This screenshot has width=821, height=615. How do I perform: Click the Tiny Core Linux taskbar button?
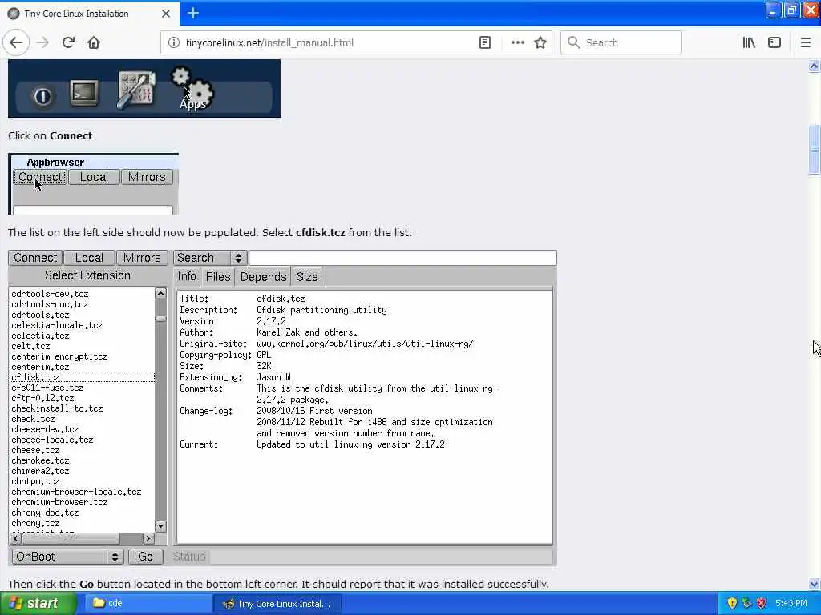[x=277, y=604]
